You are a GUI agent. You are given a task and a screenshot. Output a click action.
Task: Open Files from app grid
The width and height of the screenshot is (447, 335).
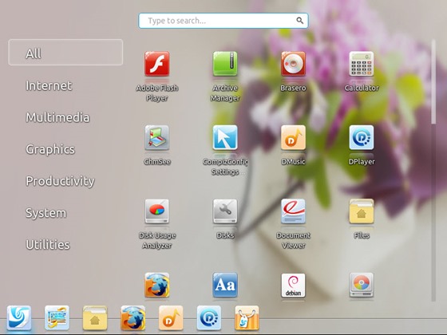pos(361,211)
